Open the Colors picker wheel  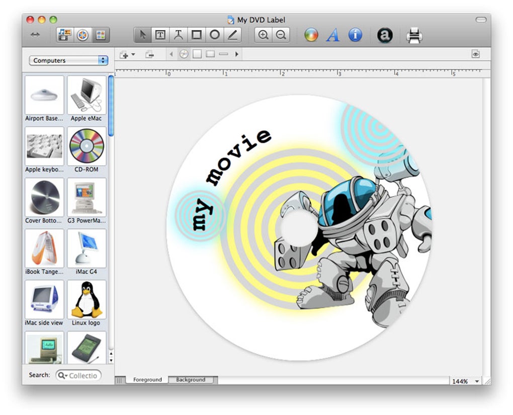click(311, 35)
